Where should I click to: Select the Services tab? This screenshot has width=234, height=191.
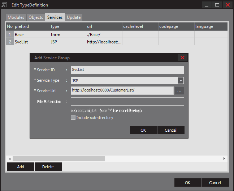tap(55, 17)
